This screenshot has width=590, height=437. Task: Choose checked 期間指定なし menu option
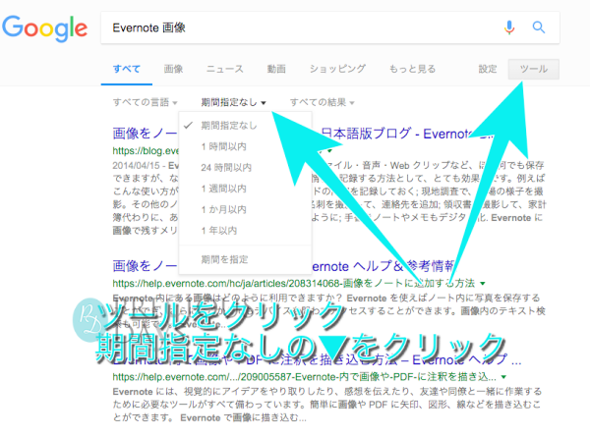pos(245,126)
